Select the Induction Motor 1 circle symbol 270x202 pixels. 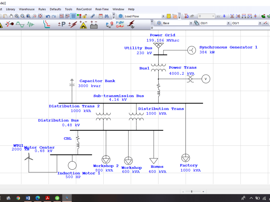pyautogui.click(x=72, y=165)
